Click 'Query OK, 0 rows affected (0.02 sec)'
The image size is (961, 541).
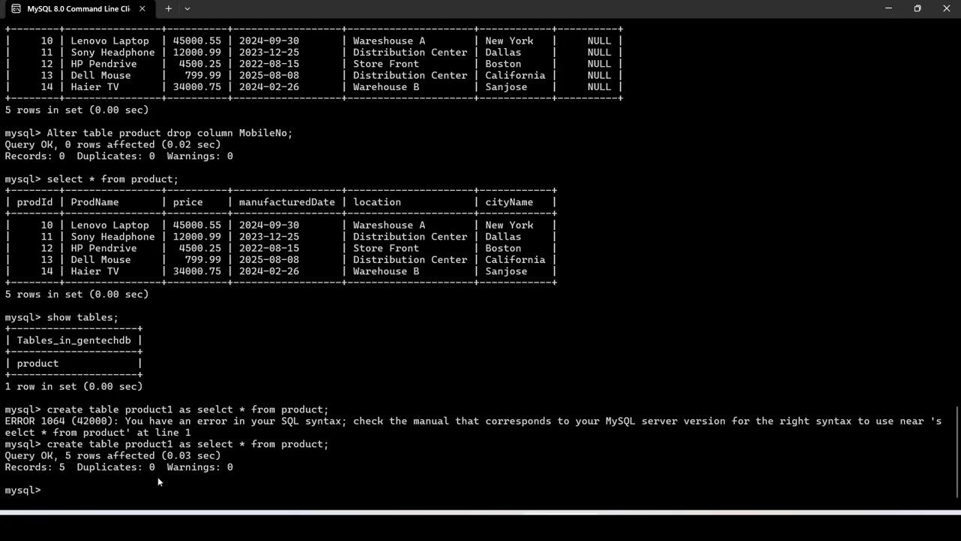click(x=113, y=144)
